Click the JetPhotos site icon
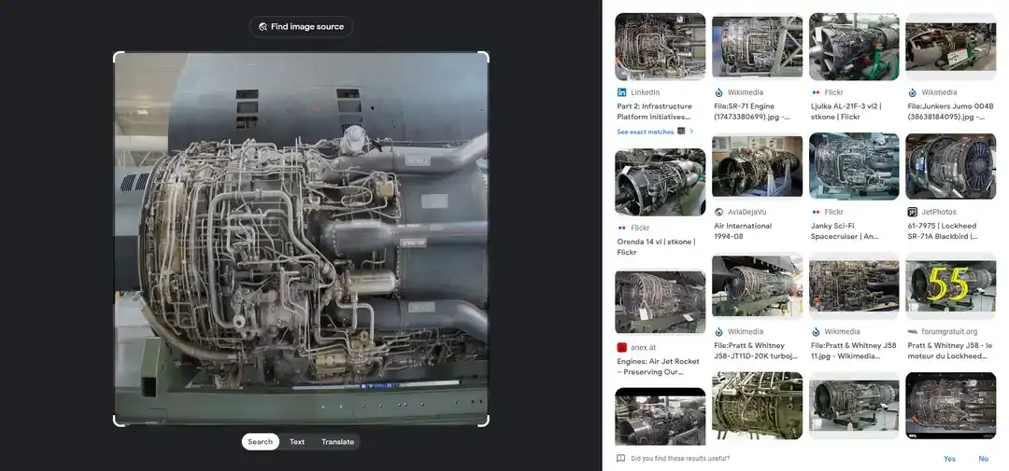Viewport: 1009px width, 471px height. coord(912,212)
